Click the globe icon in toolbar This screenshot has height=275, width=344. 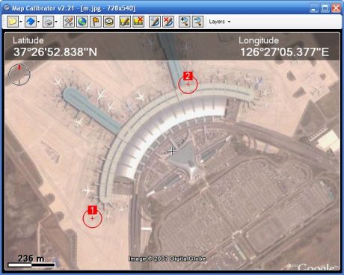[x=82, y=22]
